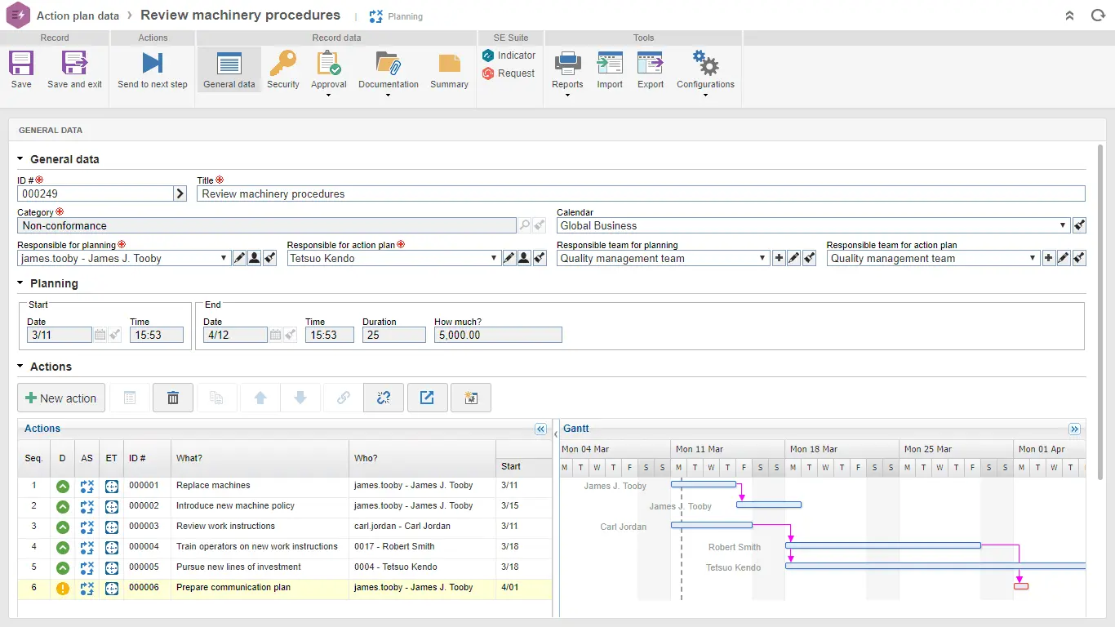Open the Configurations gear icon
The height and width of the screenshot is (627, 1115).
pyautogui.click(x=704, y=69)
